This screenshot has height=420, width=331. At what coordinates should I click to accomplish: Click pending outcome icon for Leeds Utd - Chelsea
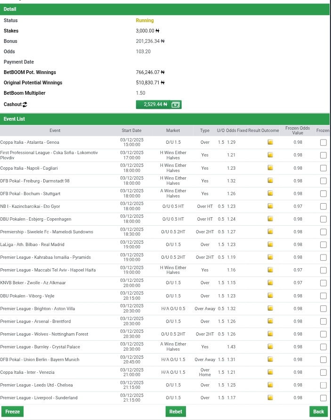[x=270, y=385]
